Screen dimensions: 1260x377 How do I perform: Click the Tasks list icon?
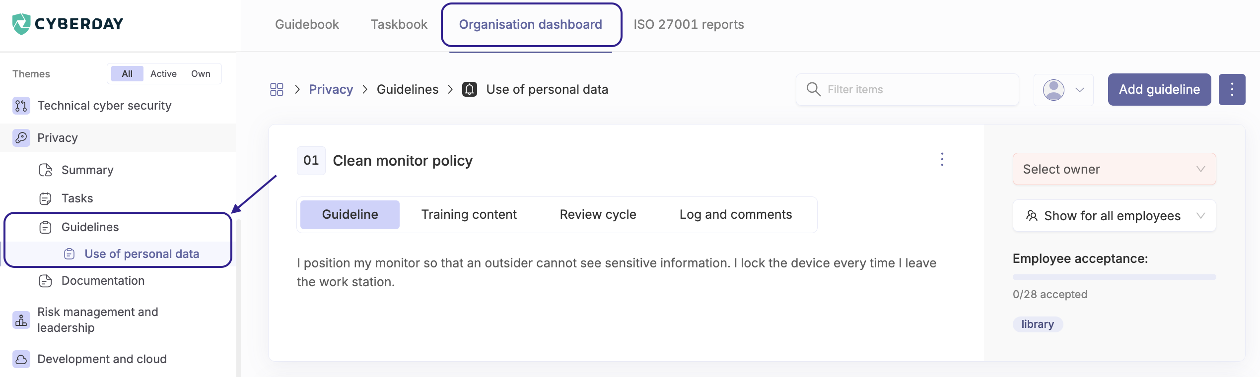45,198
